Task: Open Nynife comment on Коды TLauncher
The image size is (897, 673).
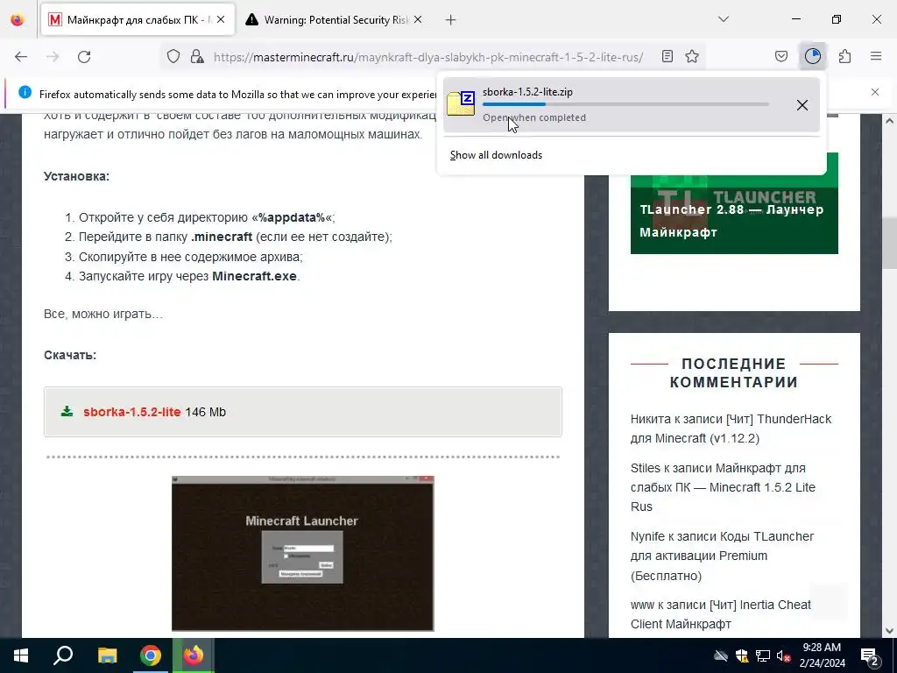Action: coord(722,556)
